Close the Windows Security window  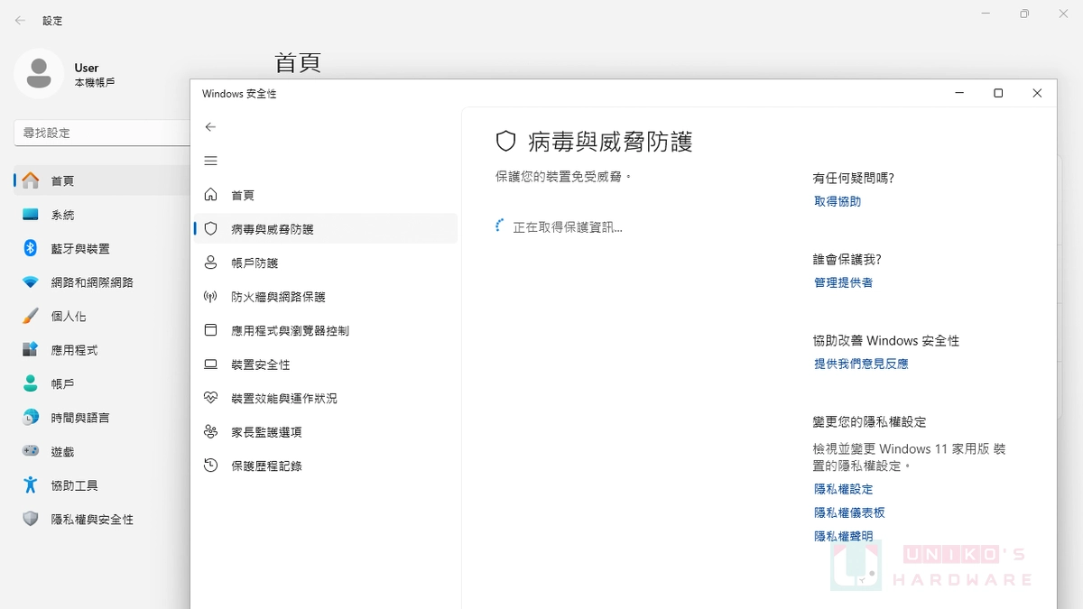(x=1037, y=93)
